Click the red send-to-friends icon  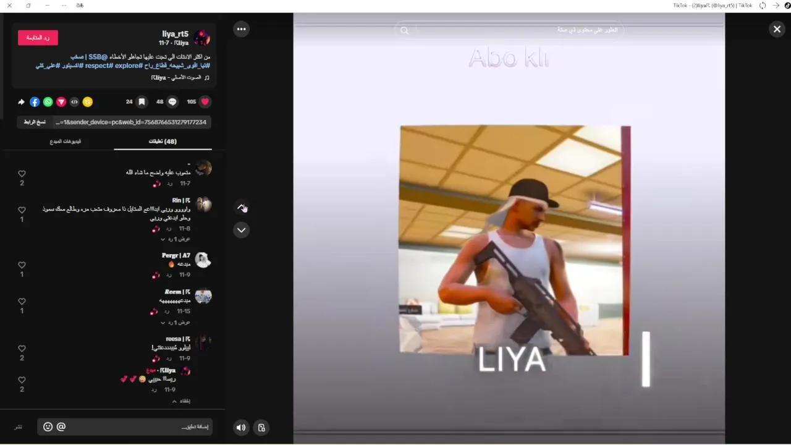(61, 102)
